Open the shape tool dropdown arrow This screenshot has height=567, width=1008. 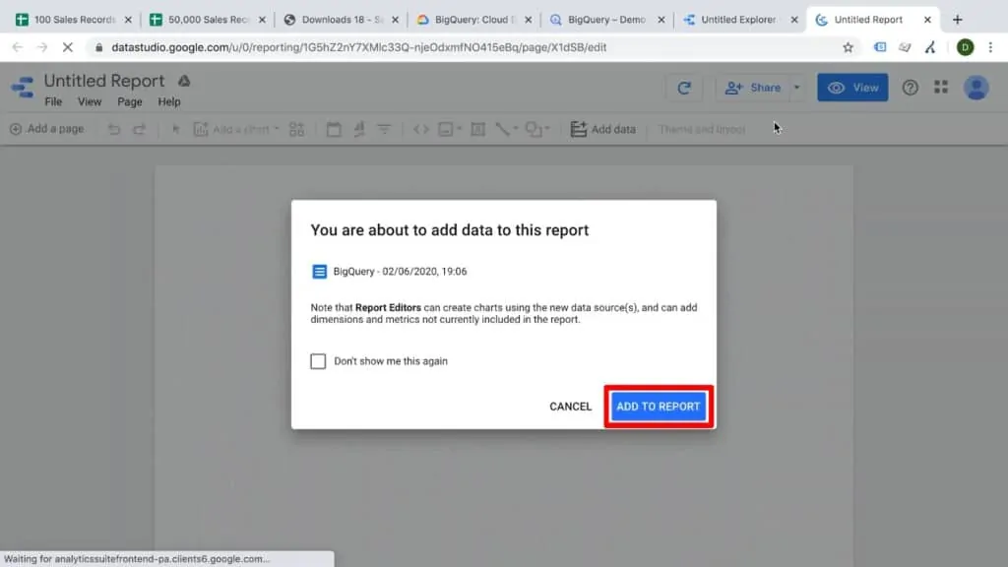click(x=547, y=129)
